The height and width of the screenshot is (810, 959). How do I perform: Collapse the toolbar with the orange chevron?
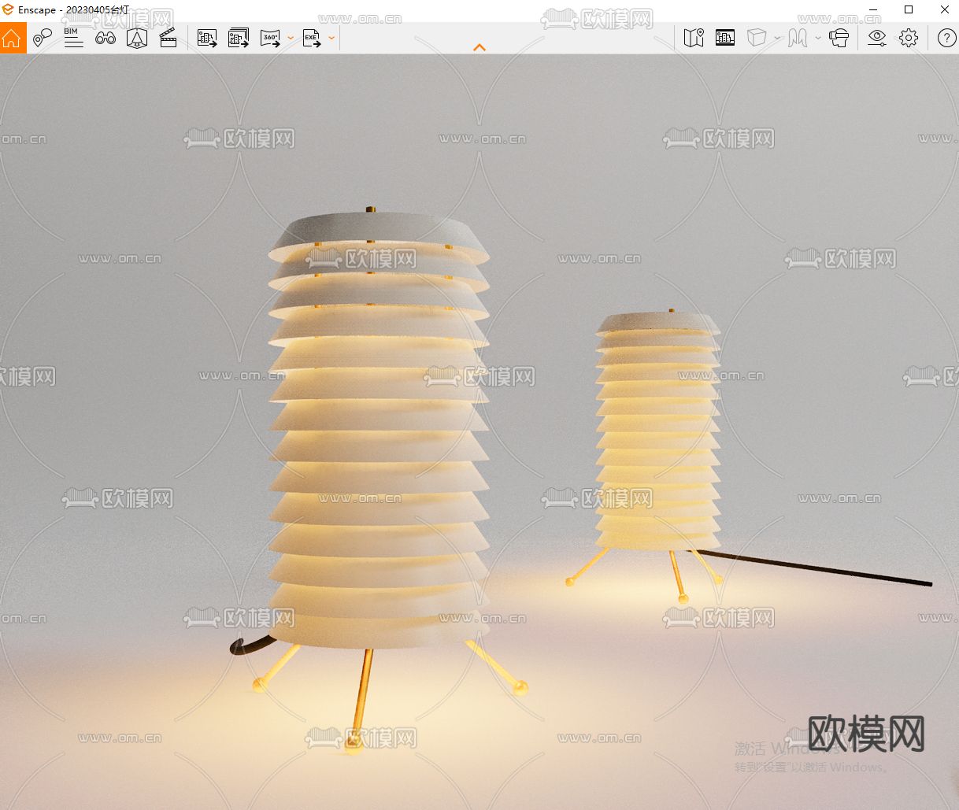479,47
